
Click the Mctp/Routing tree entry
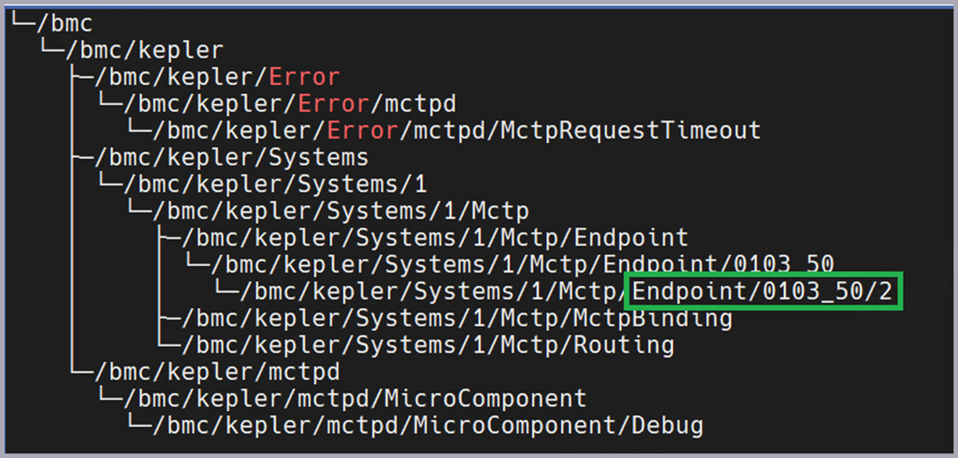pos(428,344)
